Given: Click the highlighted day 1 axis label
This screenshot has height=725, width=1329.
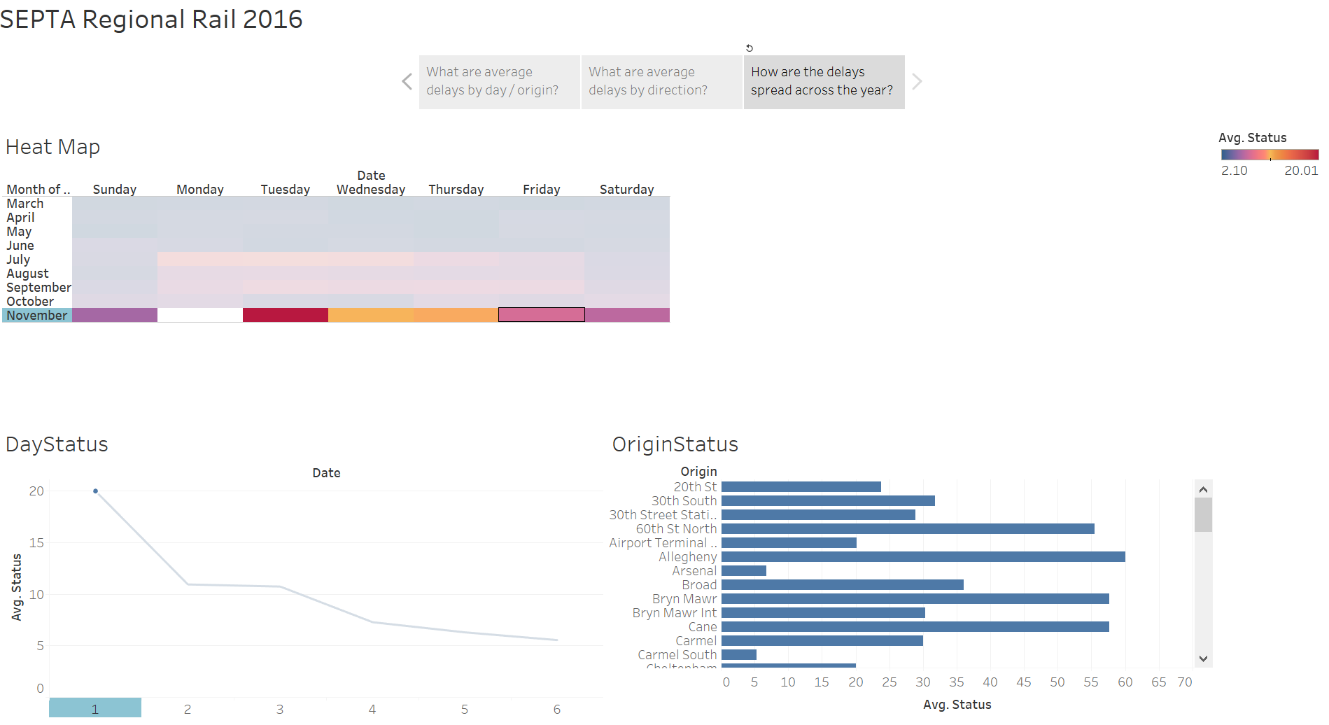Looking at the screenshot, I should point(95,708).
